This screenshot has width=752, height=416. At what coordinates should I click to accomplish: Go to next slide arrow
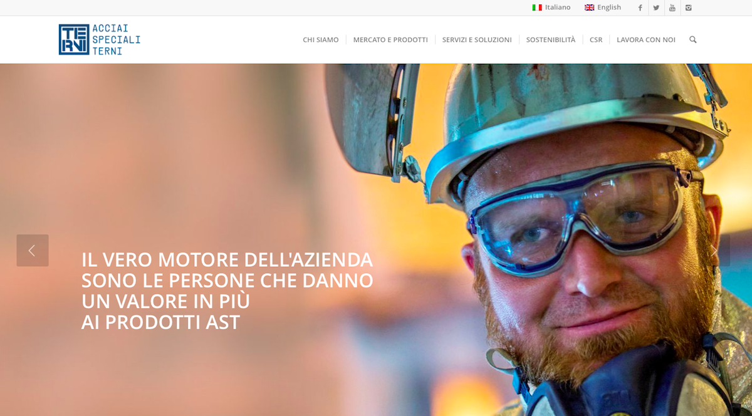[714, 251]
